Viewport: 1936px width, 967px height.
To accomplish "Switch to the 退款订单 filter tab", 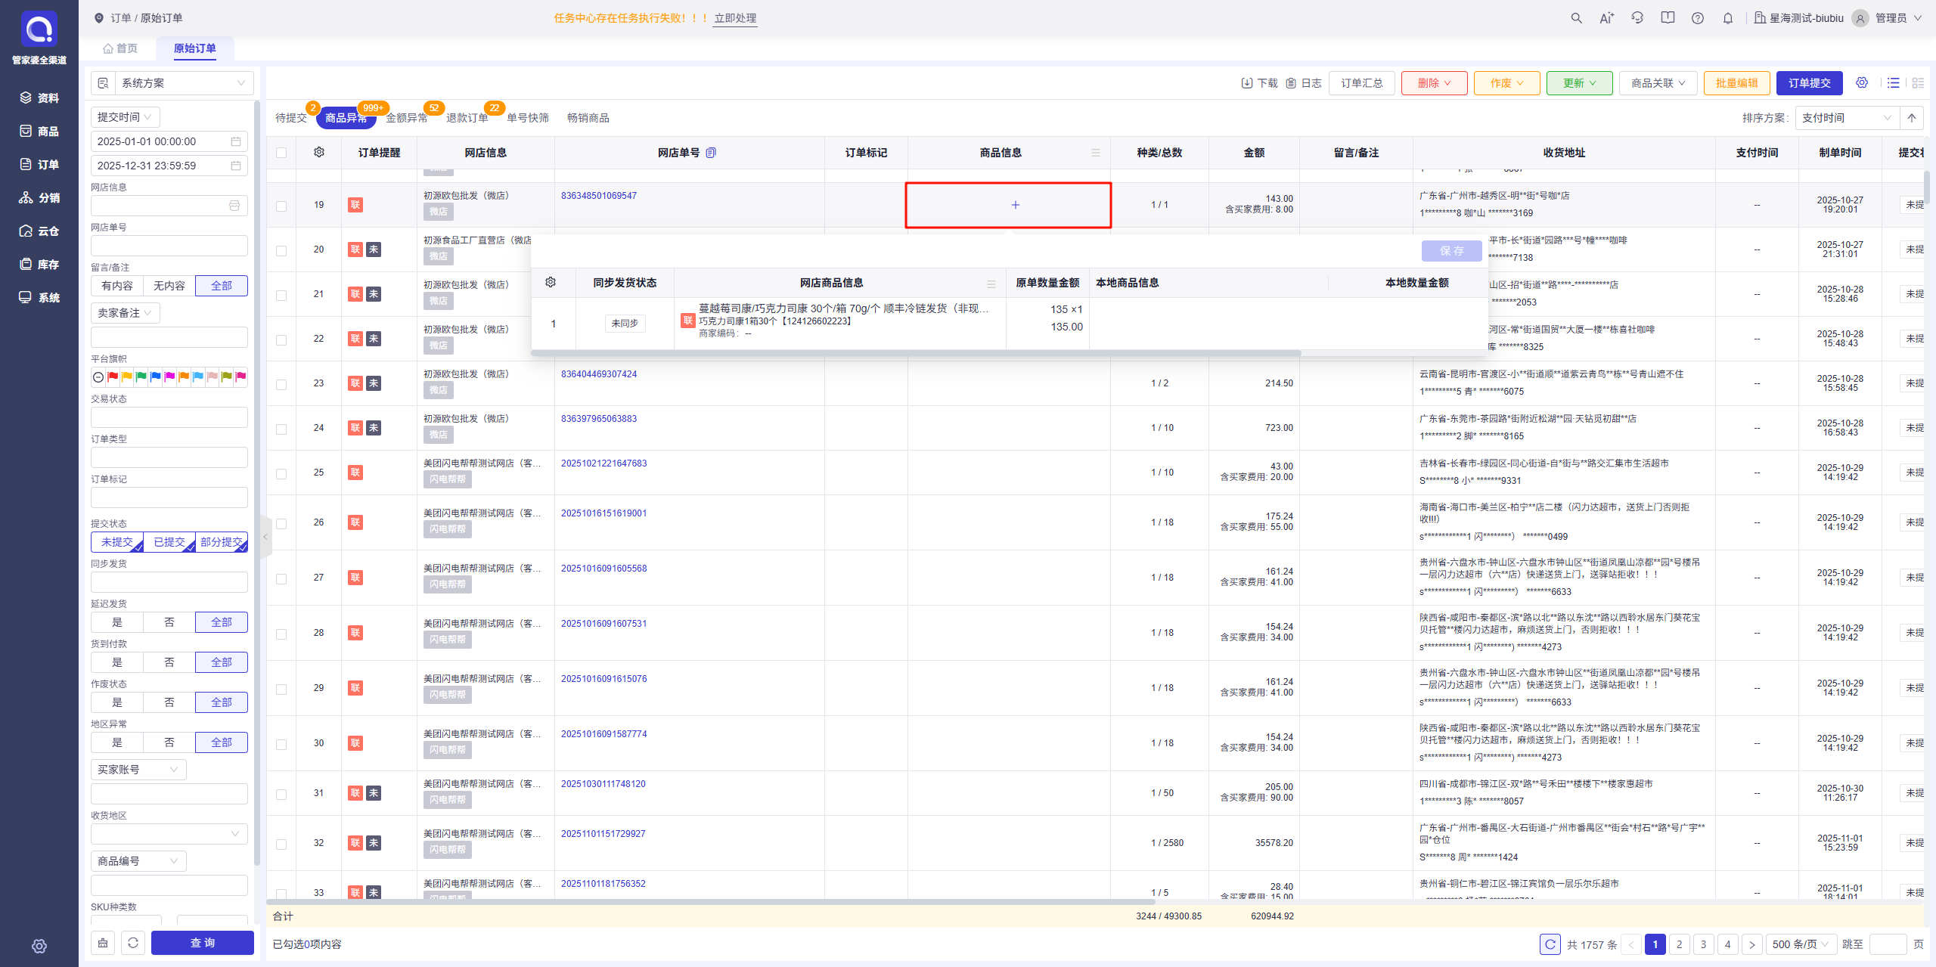I will click(x=467, y=118).
